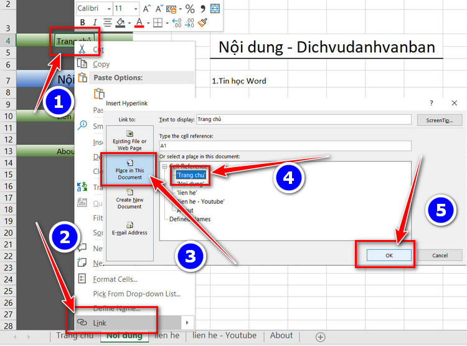
Task: Click the Nội dung - Dichvudanhvanban heading
Action: pyautogui.click(x=327, y=47)
